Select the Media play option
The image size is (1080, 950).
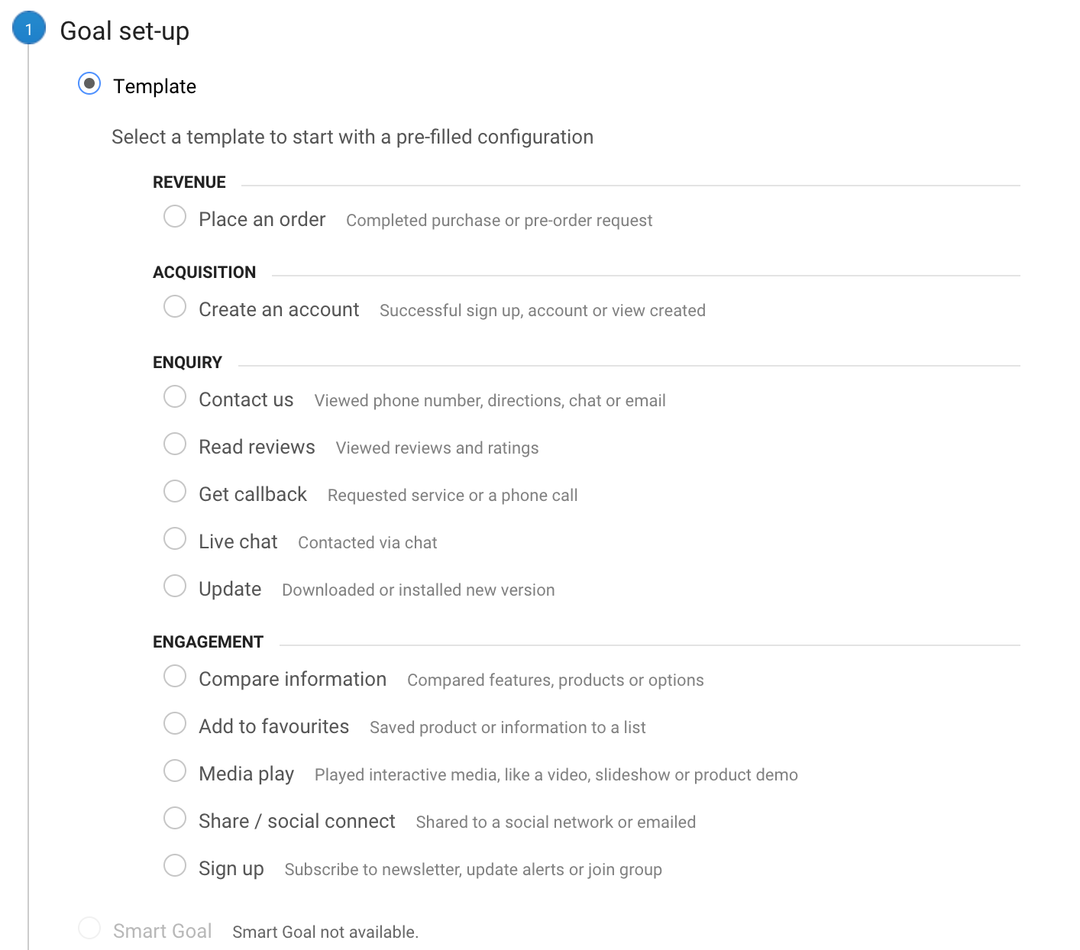pos(175,771)
